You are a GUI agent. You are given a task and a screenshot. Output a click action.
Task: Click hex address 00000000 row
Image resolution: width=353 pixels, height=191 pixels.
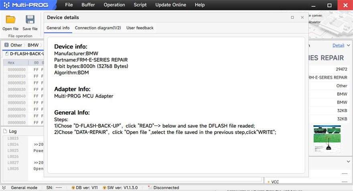(16, 70)
